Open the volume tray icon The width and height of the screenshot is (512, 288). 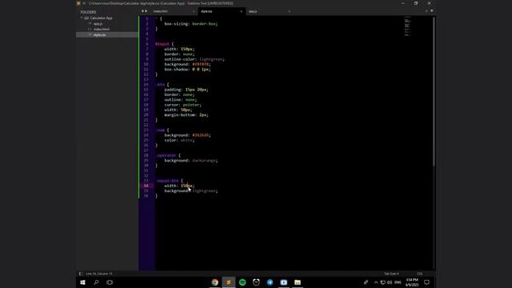(390, 282)
